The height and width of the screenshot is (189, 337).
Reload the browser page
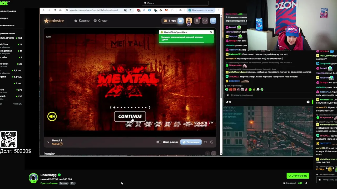click(55, 10)
